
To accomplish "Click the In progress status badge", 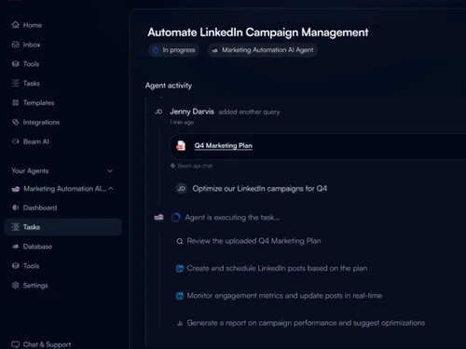I will [173, 50].
